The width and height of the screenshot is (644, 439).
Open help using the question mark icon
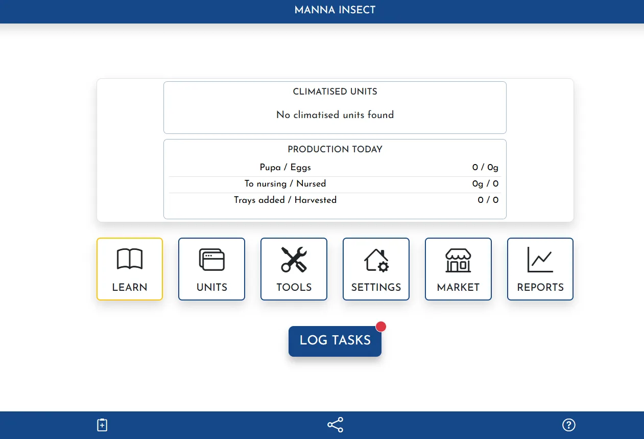coord(568,425)
